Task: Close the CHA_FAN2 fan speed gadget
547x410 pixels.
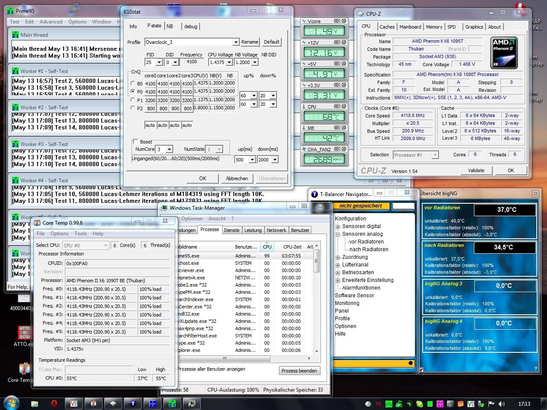Action: (344, 149)
